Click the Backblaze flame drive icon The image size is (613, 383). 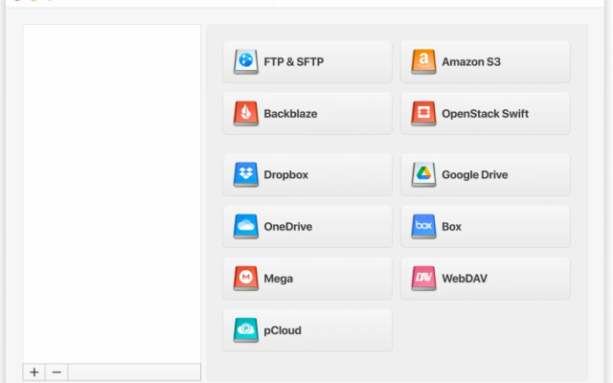(246, 114)
